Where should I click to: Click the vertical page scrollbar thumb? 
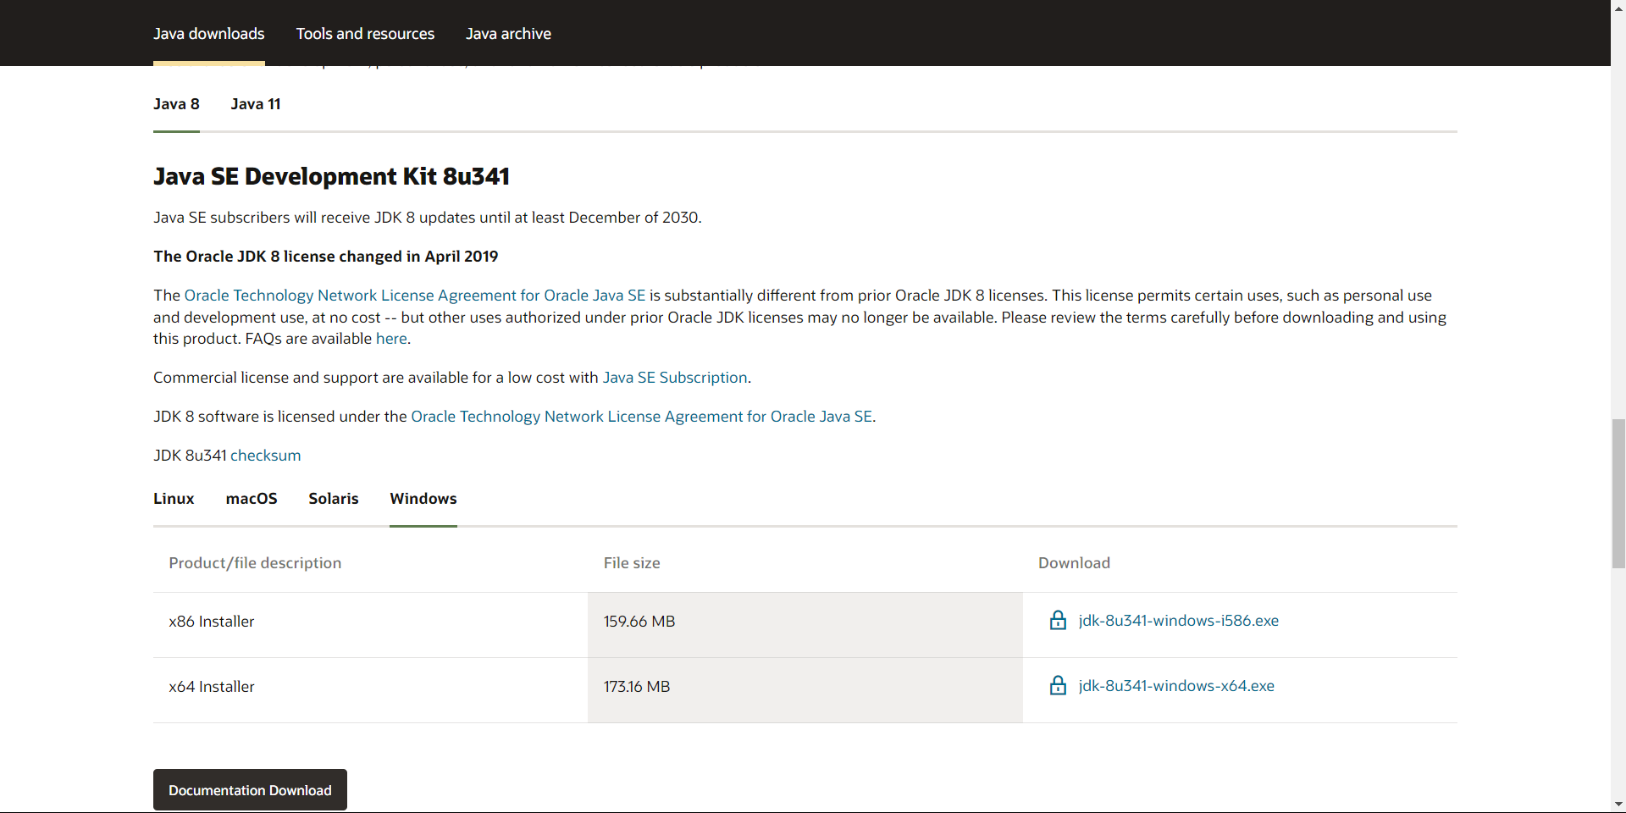coord(1618,493)
